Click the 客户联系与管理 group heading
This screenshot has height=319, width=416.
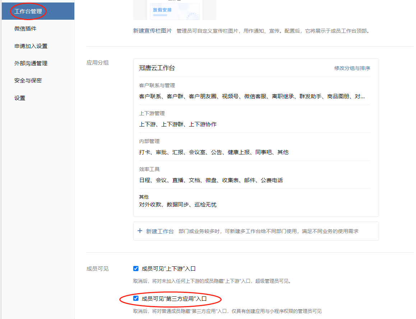[x=157, y=86]
